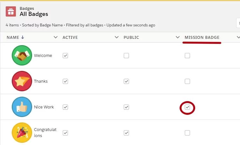Click the sort arrow next to Name
The width and height of the screenshot is (240, 145).
pos(23,37)
